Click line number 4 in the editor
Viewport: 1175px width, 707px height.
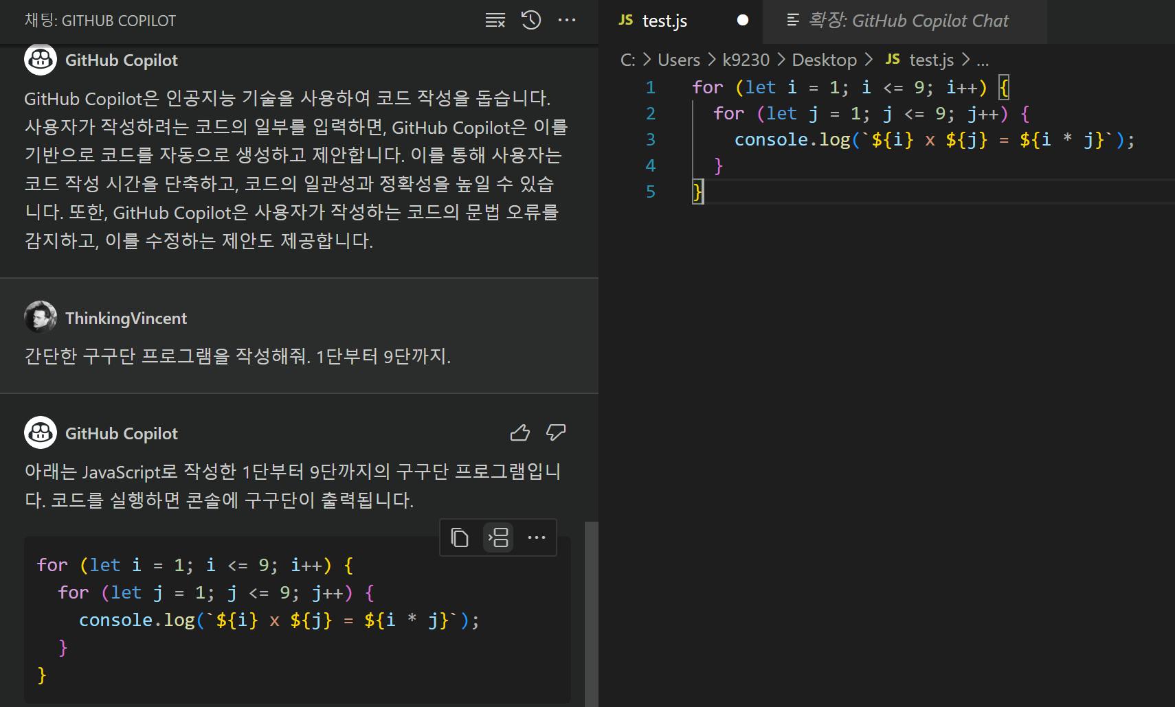(x=651, y=166)
